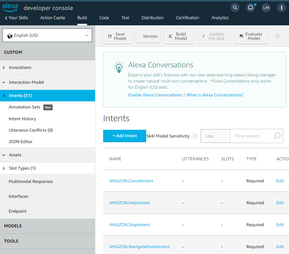The image size is (289, 254).
Task: Click Edit for AMAZON.HelpIntent
Action: 280,203
